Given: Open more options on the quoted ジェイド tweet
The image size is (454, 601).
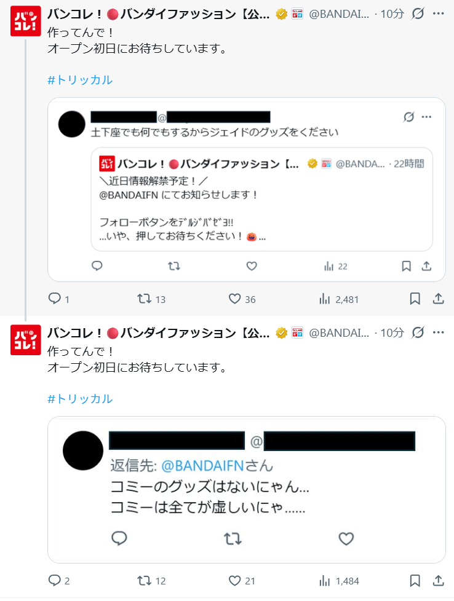Looking at the screenshot, I should coord(427,117).
